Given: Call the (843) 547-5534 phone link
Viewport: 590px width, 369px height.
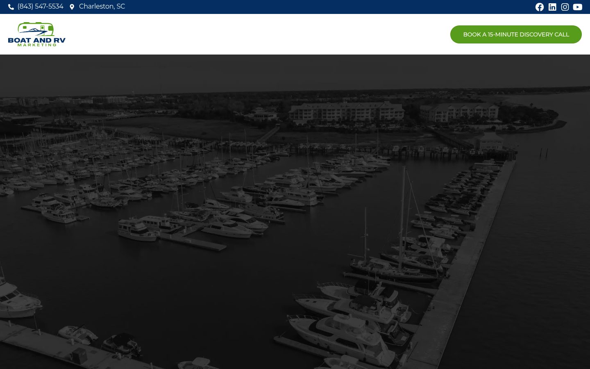Looking at the screenshot, I should 40,7.
